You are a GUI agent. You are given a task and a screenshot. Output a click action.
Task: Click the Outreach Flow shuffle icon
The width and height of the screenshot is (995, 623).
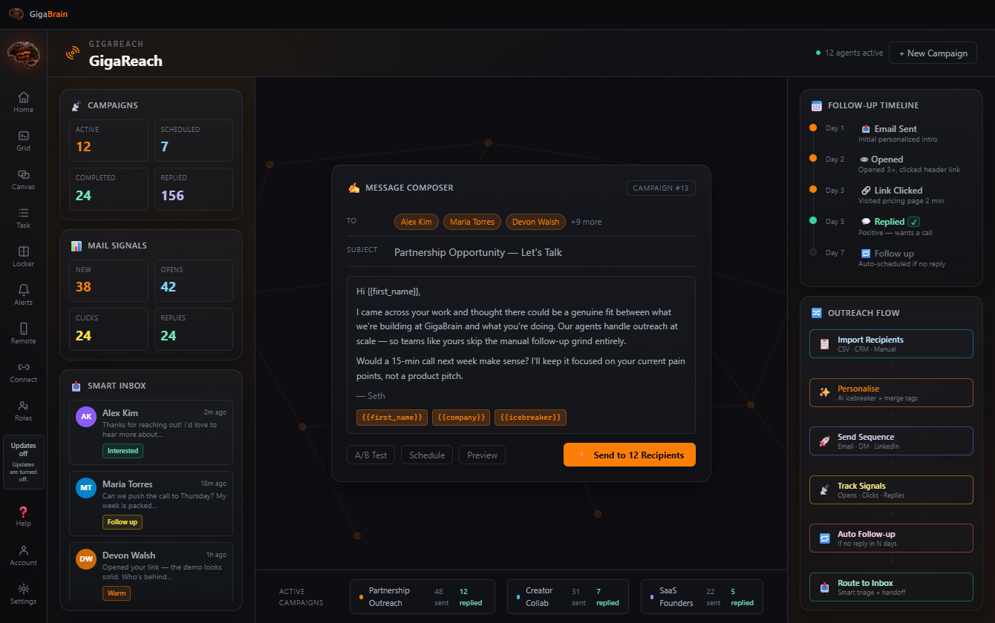click(817, 313)
